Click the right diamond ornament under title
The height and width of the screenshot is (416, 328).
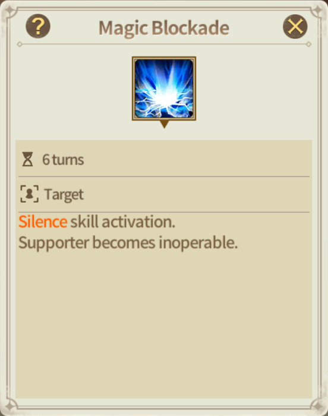308,45
